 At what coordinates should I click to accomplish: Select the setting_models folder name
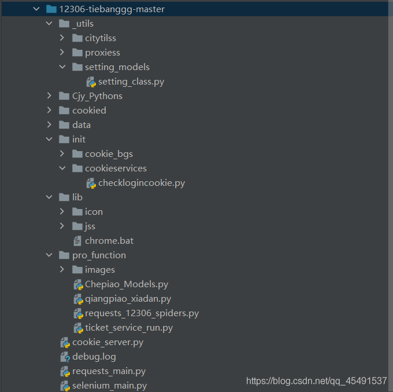[x=117, y=67]
